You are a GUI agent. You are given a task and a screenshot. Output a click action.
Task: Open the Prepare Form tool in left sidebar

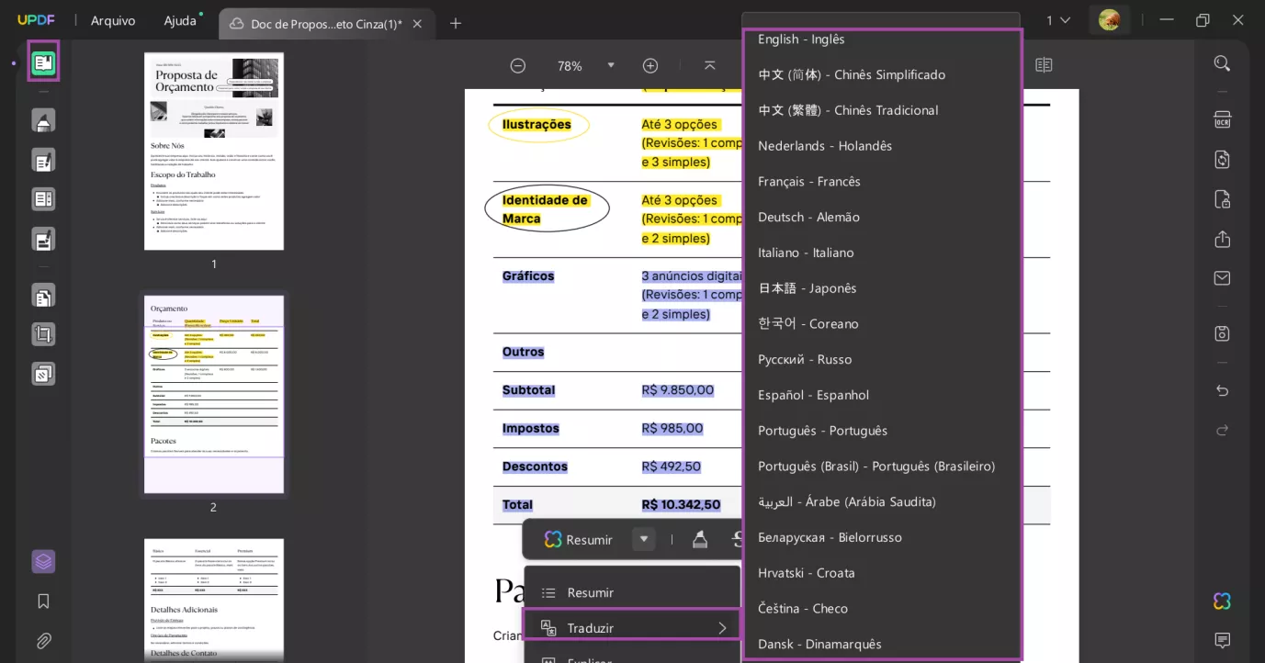(43, 199)
